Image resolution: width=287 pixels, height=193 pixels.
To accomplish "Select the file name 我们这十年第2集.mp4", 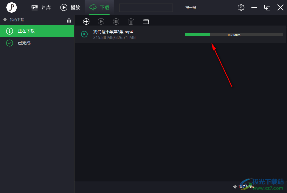I will pos(113,32).
